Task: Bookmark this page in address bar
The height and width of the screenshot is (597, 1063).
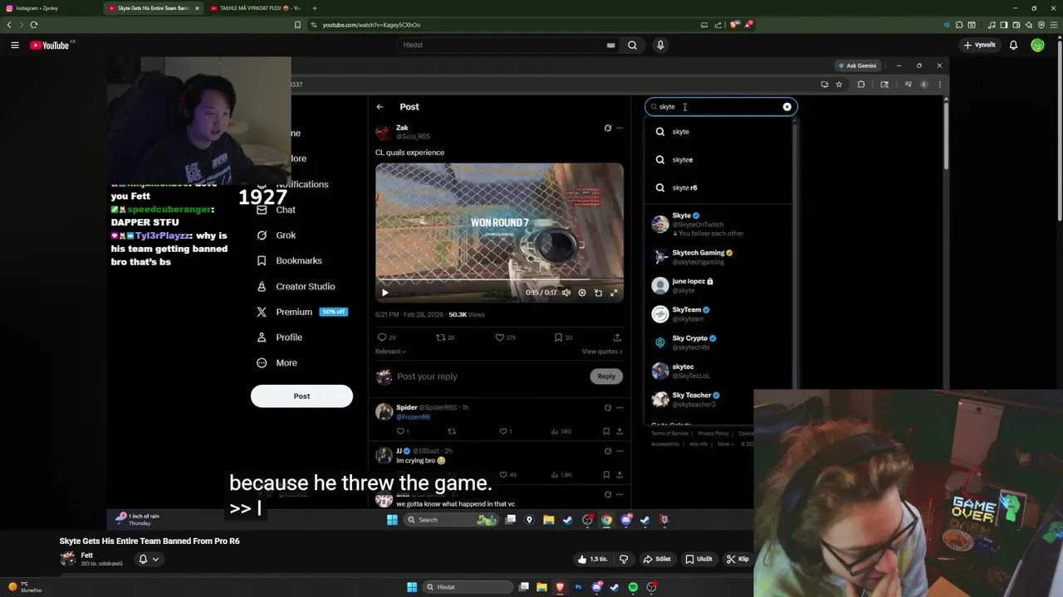Action: point(297,25)
